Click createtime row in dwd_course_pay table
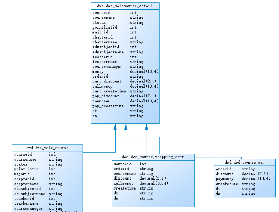Image resolution: width=279 pixels, height=212 pixels. pos(245,184)
